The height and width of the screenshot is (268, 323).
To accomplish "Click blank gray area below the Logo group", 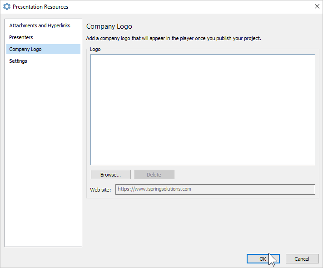I will point(203,225).
